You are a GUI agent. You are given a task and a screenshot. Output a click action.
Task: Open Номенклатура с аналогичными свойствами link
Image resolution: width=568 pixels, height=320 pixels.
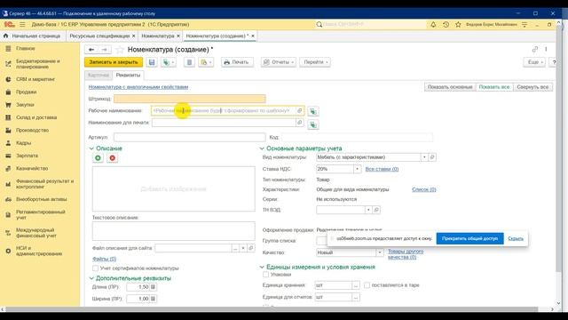tap(138, 87)
